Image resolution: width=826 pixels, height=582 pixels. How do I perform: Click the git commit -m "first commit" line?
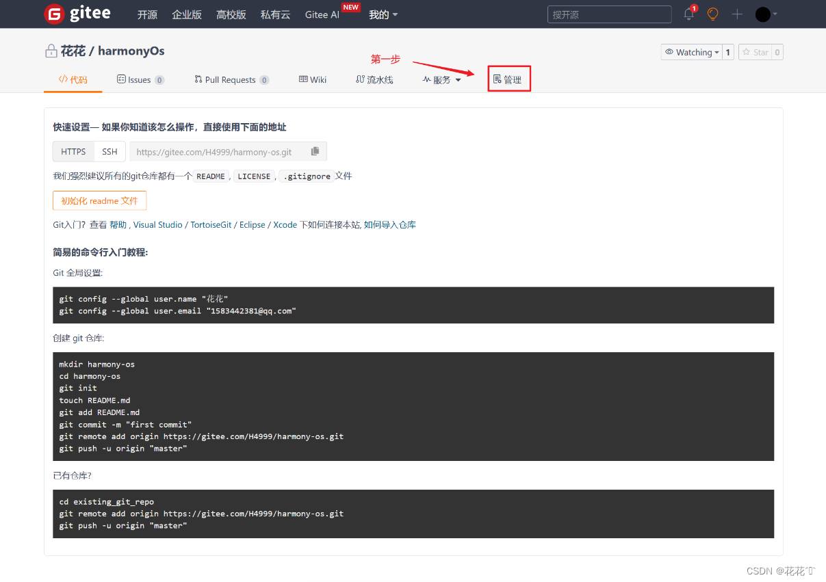(x=125, y=424)
